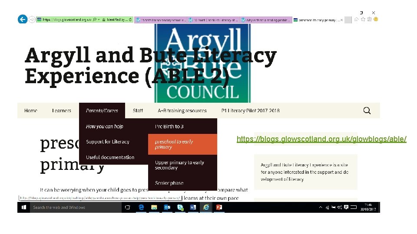Click the security padlock icon

click(104, 19)
